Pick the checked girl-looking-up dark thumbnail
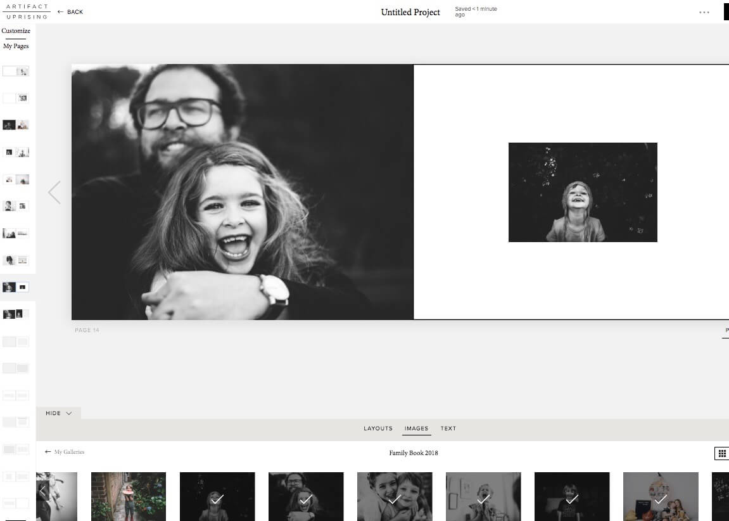The image size is (729, 521). coord(217,496)
